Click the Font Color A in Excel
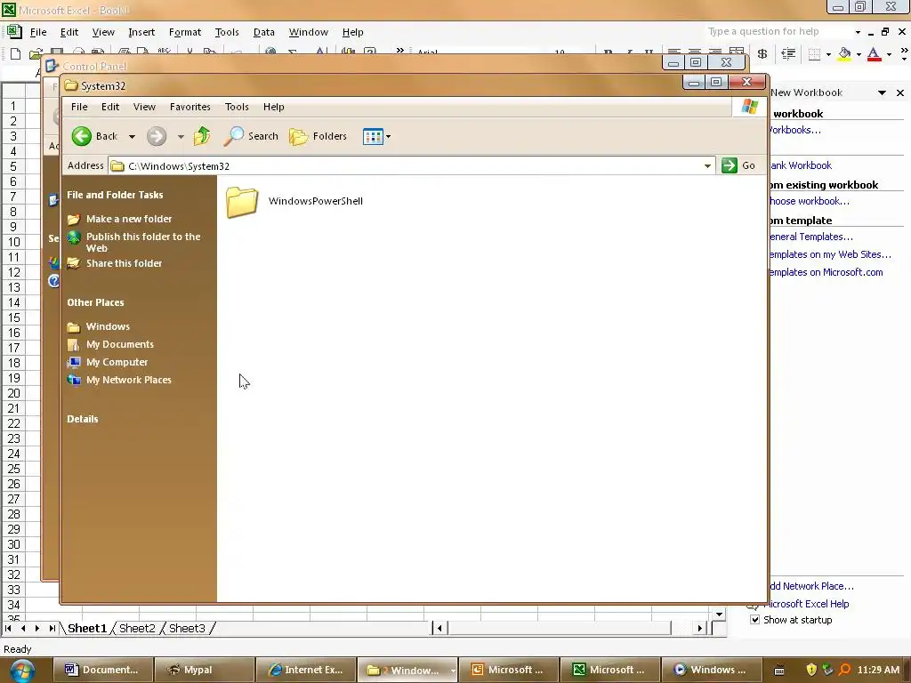This screenshot has height=683, width=911. pyautogui.click(x=874, y=54)
